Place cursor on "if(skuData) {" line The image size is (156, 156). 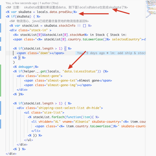point(23,17)
